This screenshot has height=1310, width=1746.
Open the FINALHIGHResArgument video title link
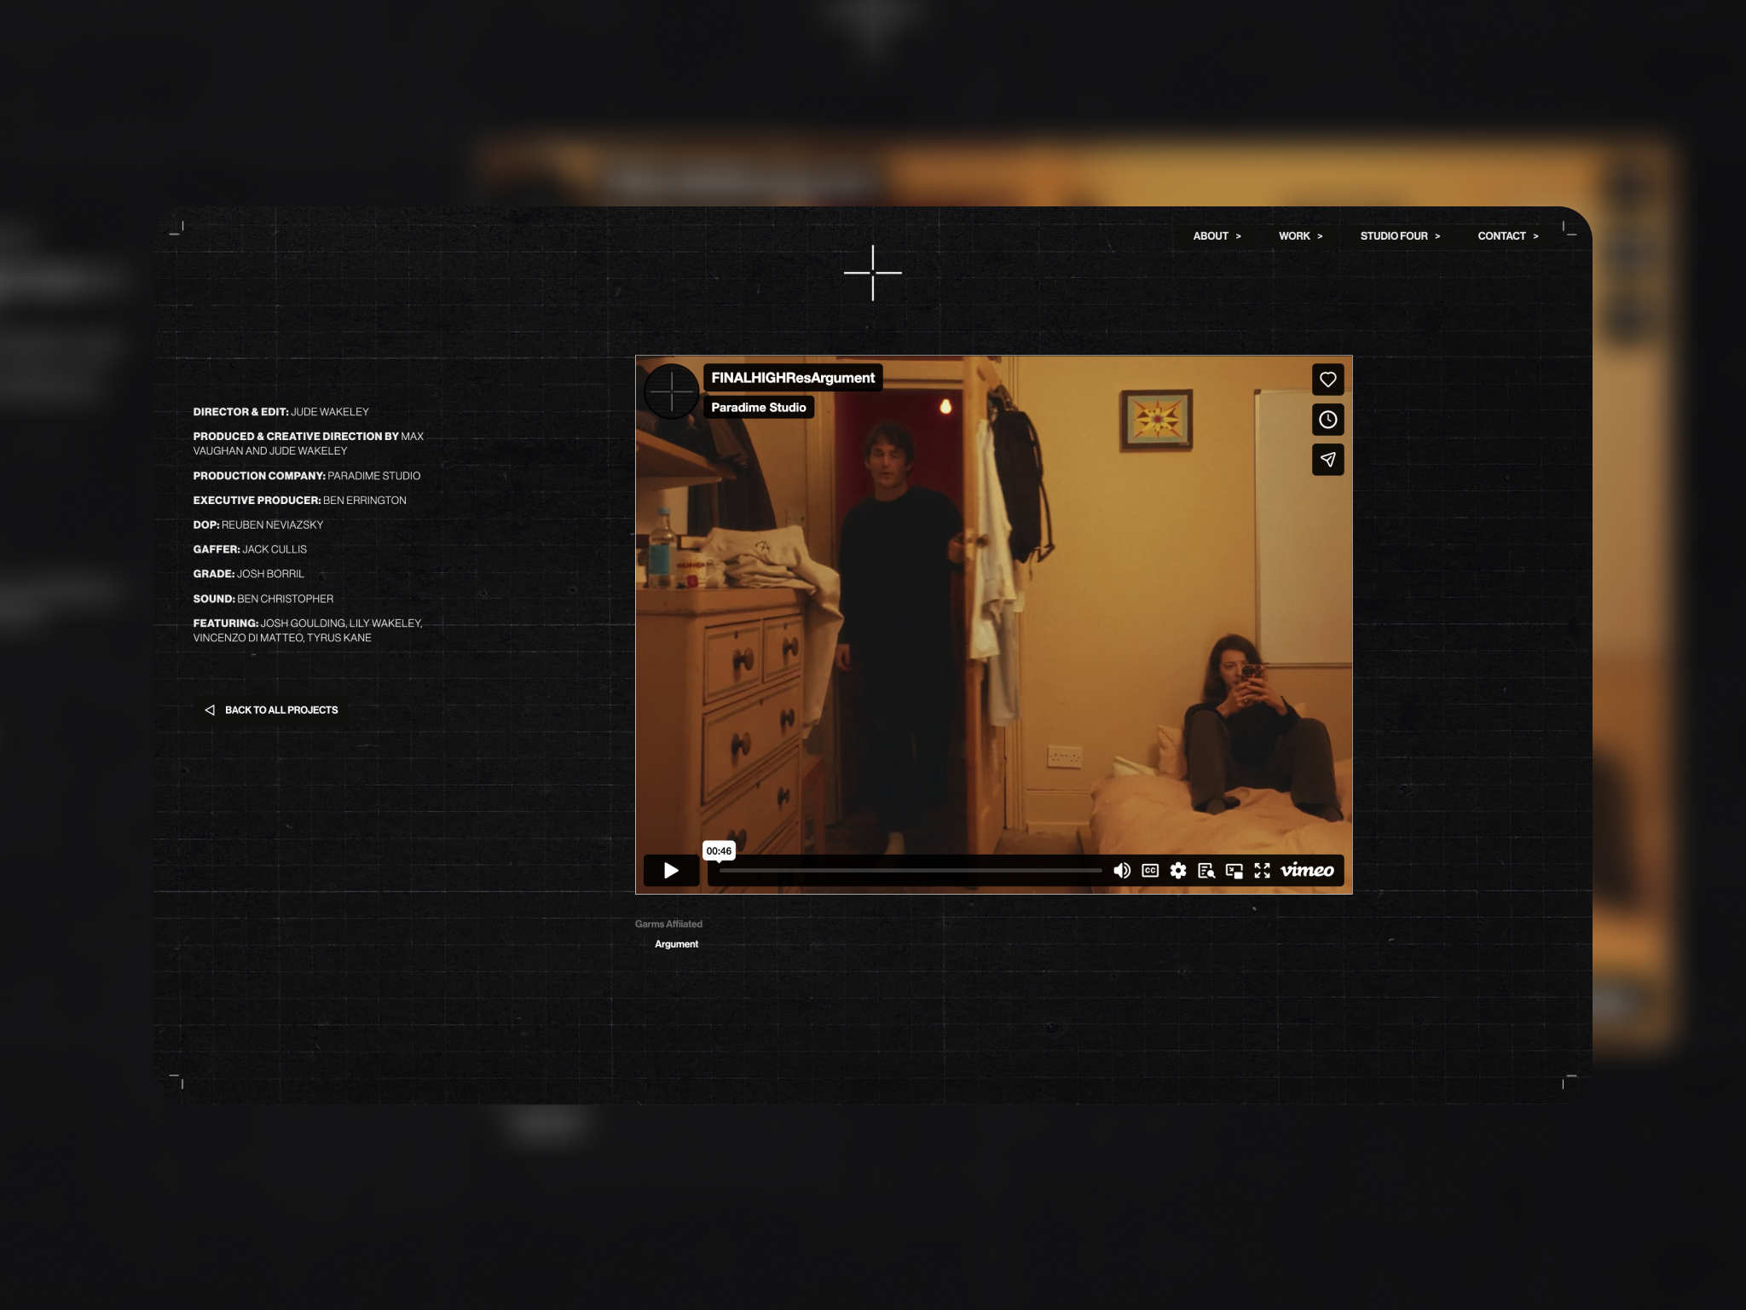click(x=793, y=378)
